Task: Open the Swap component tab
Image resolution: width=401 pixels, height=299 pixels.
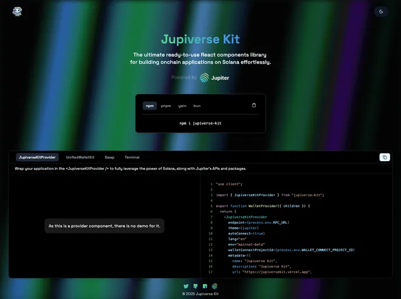Action: 110,157
